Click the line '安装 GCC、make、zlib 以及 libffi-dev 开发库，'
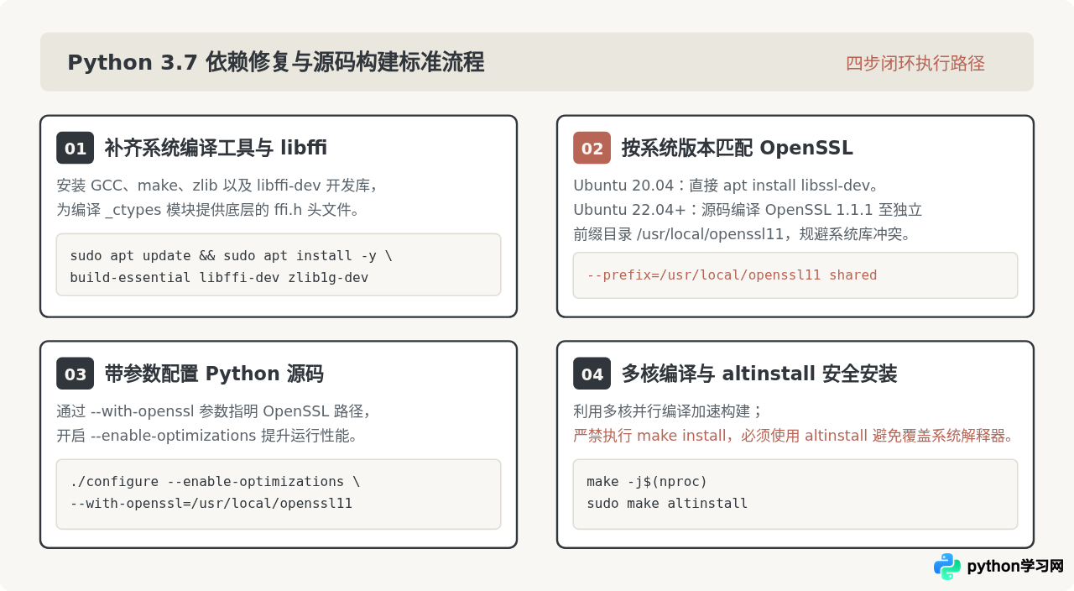This screenshot has height=591, width=1074. (217, 185)
